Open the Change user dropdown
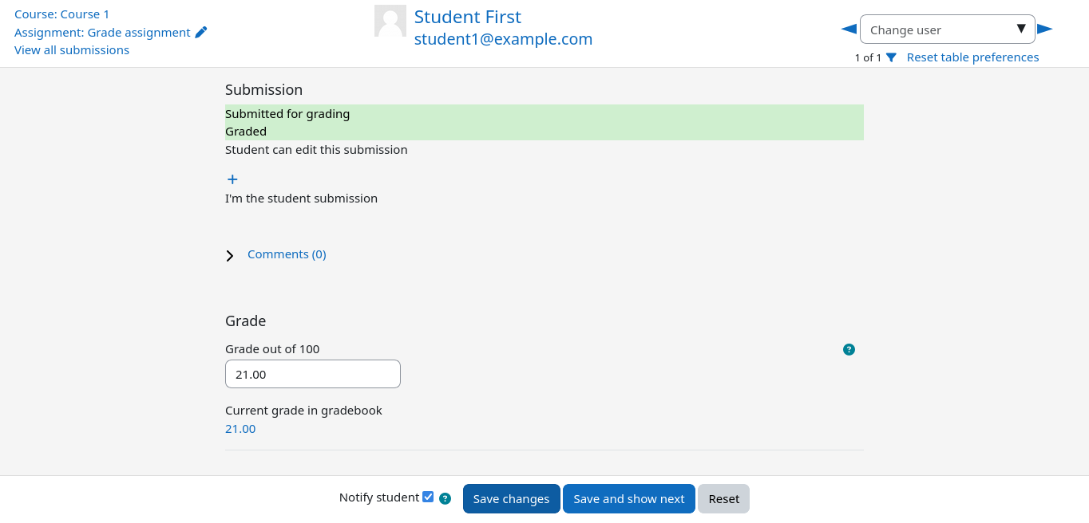1089x523 pixels. click(947, 29)
